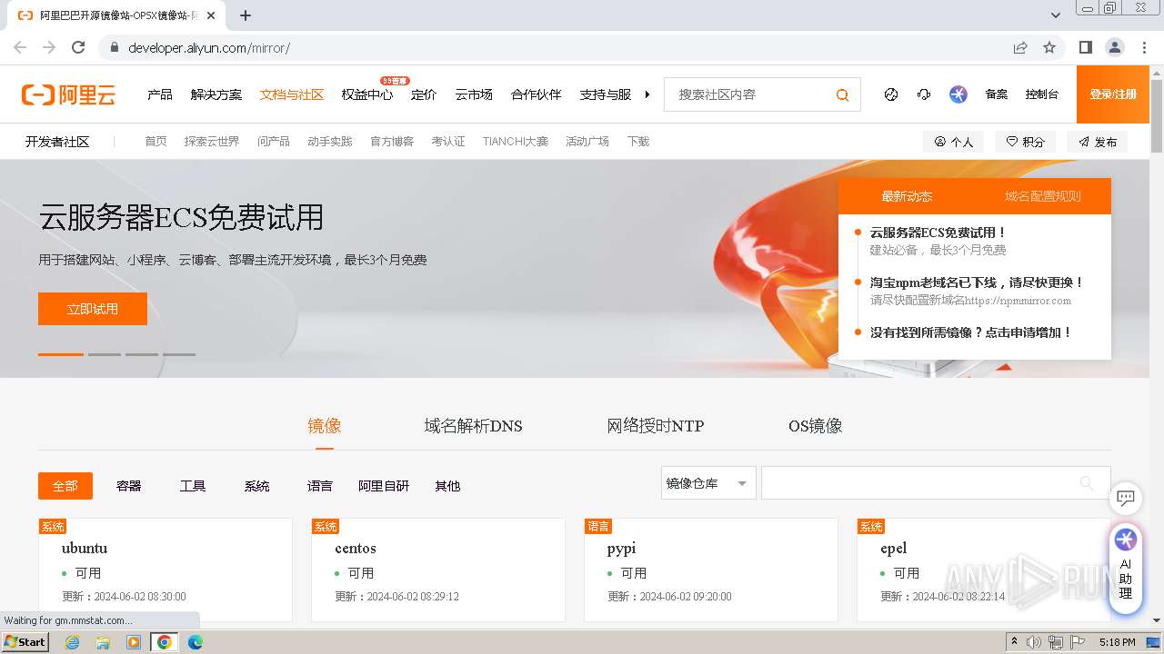Expand the header nav more arrow
Image resolution: width=1164 pixels, height=654 pixels.
pos(647,94)
